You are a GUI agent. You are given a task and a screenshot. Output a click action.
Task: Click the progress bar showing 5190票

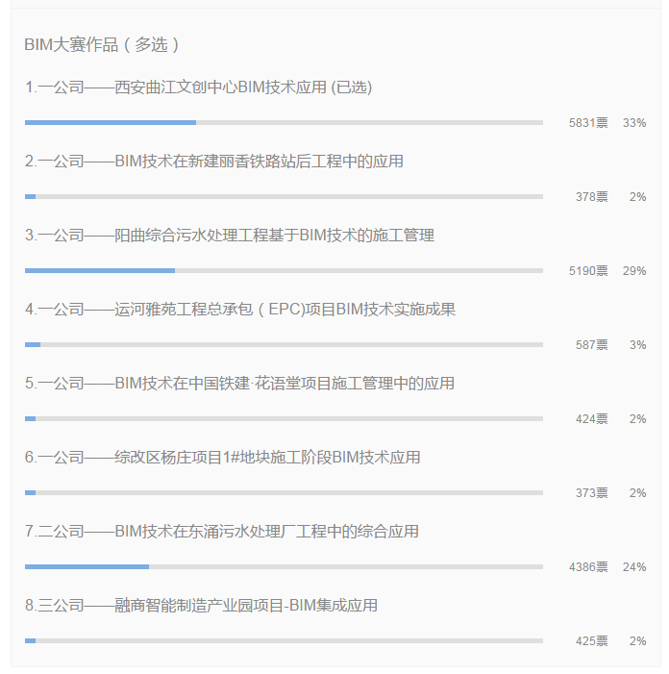[284, 271]
